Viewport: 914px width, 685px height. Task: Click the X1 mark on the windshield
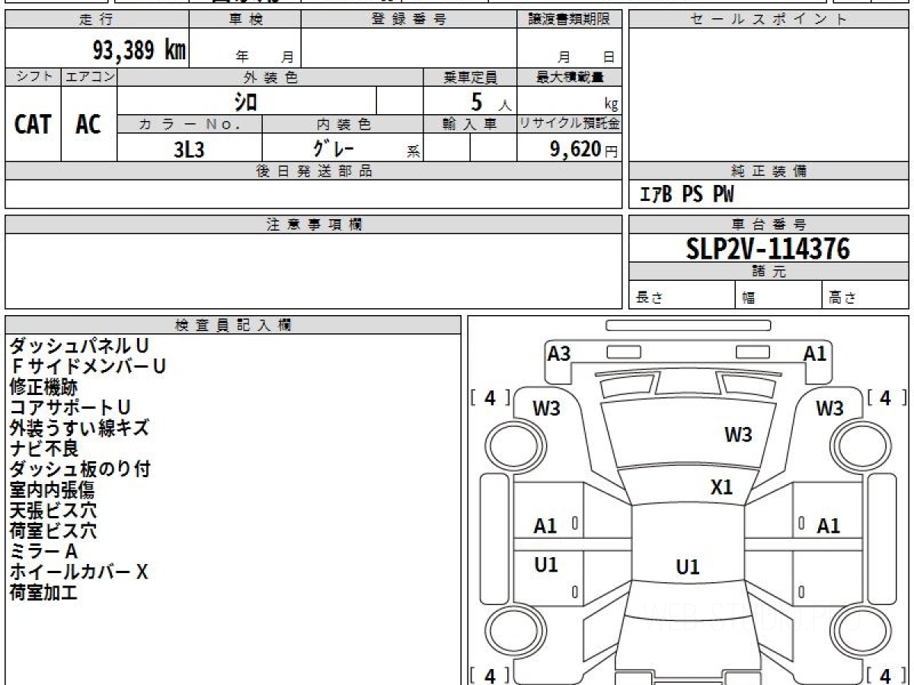pyautogui.click(x=721, y=488)
